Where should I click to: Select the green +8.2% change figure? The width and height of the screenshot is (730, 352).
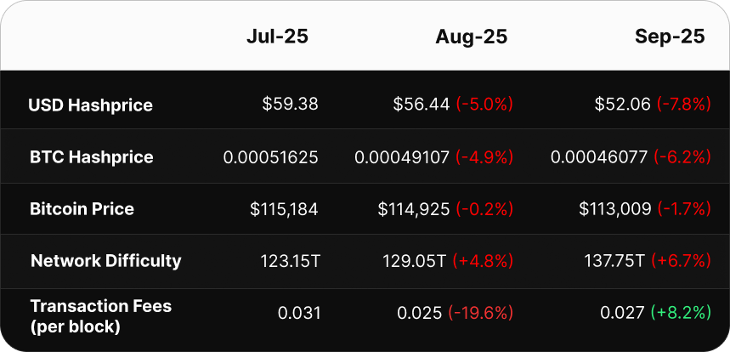pyautogui.click(x=681, y=313)
